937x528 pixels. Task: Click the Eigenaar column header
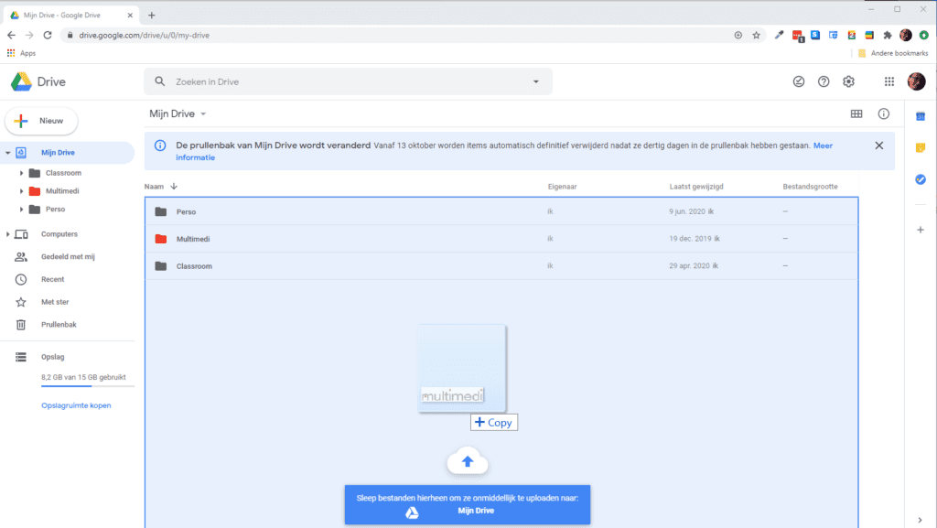coord(563,187)
